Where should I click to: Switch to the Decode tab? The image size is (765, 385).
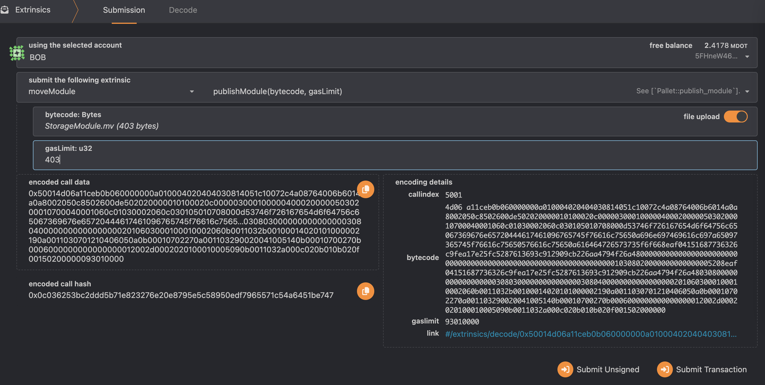point(183,10)
